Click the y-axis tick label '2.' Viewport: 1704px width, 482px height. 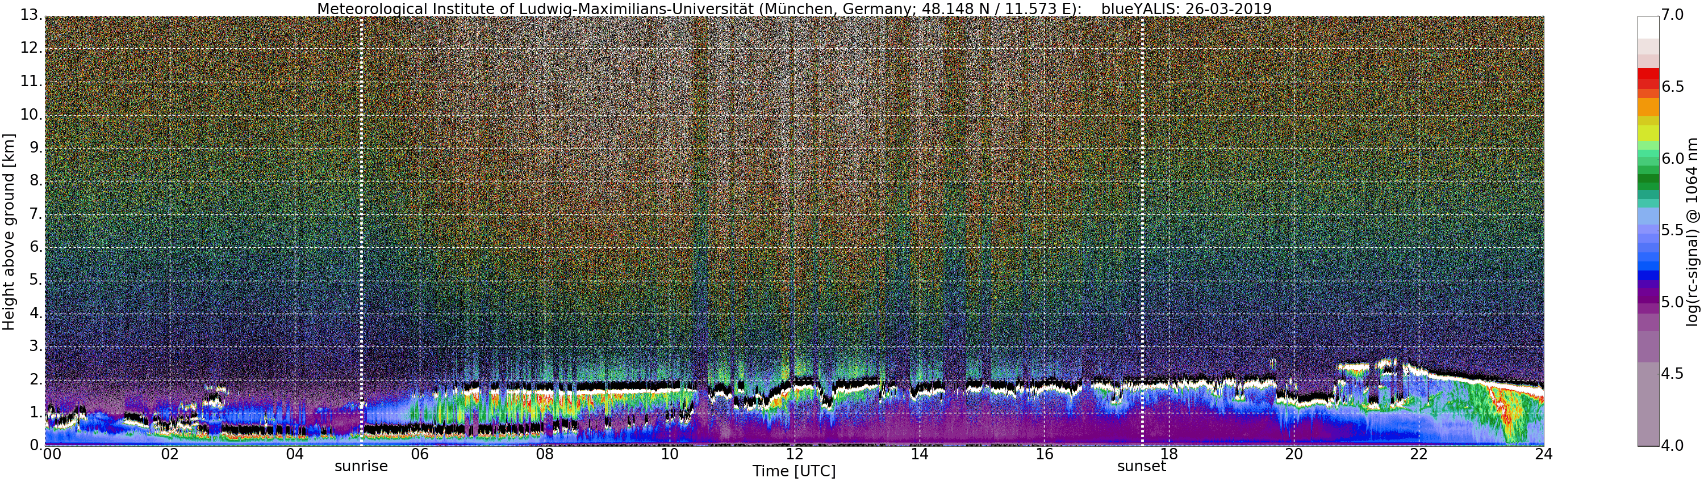[x=35, y=379]
